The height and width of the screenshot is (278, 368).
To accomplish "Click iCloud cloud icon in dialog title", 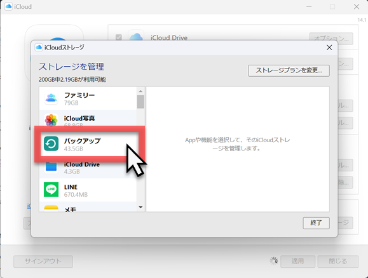I will [39, 48].
